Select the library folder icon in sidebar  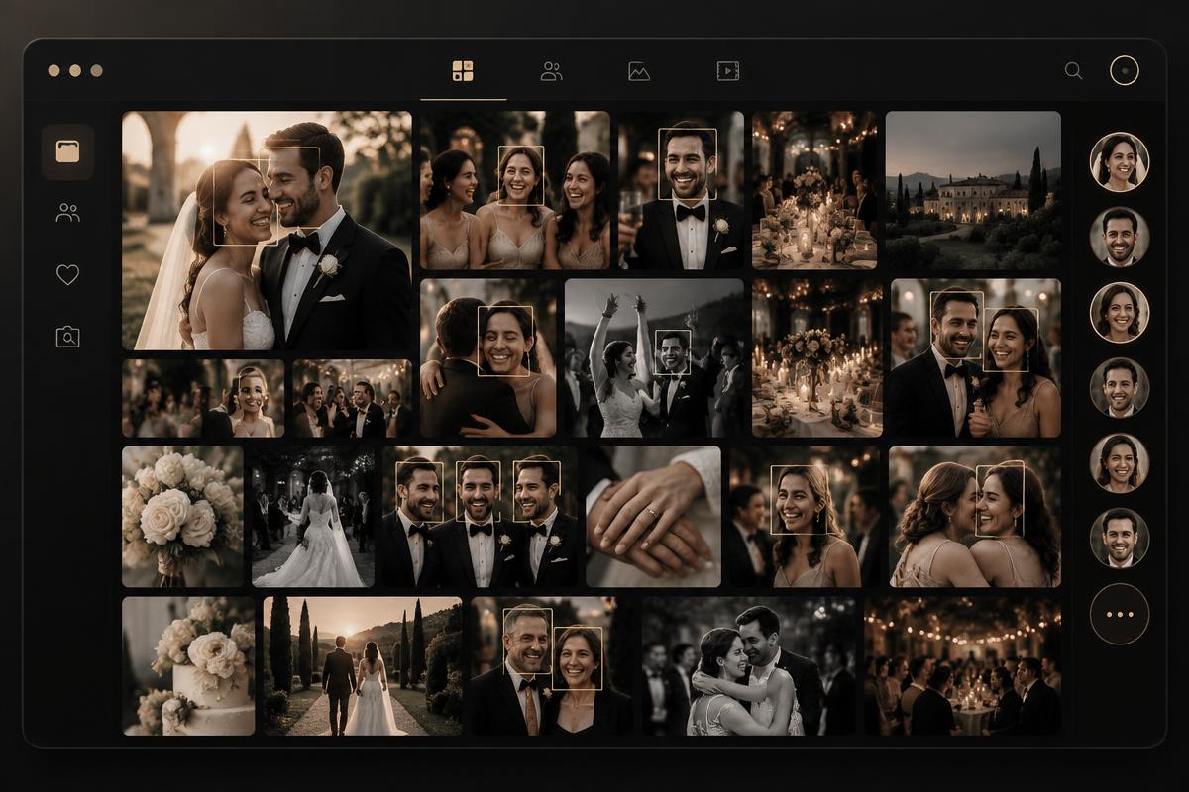(67, 151)
